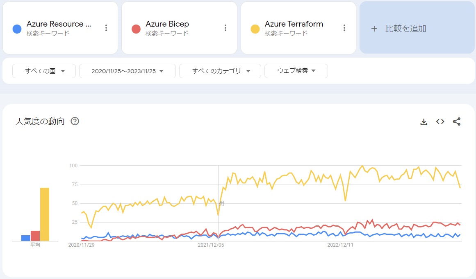Open help tooltip beside 人気度の動向
476x279 pixels.
[75, 121]
